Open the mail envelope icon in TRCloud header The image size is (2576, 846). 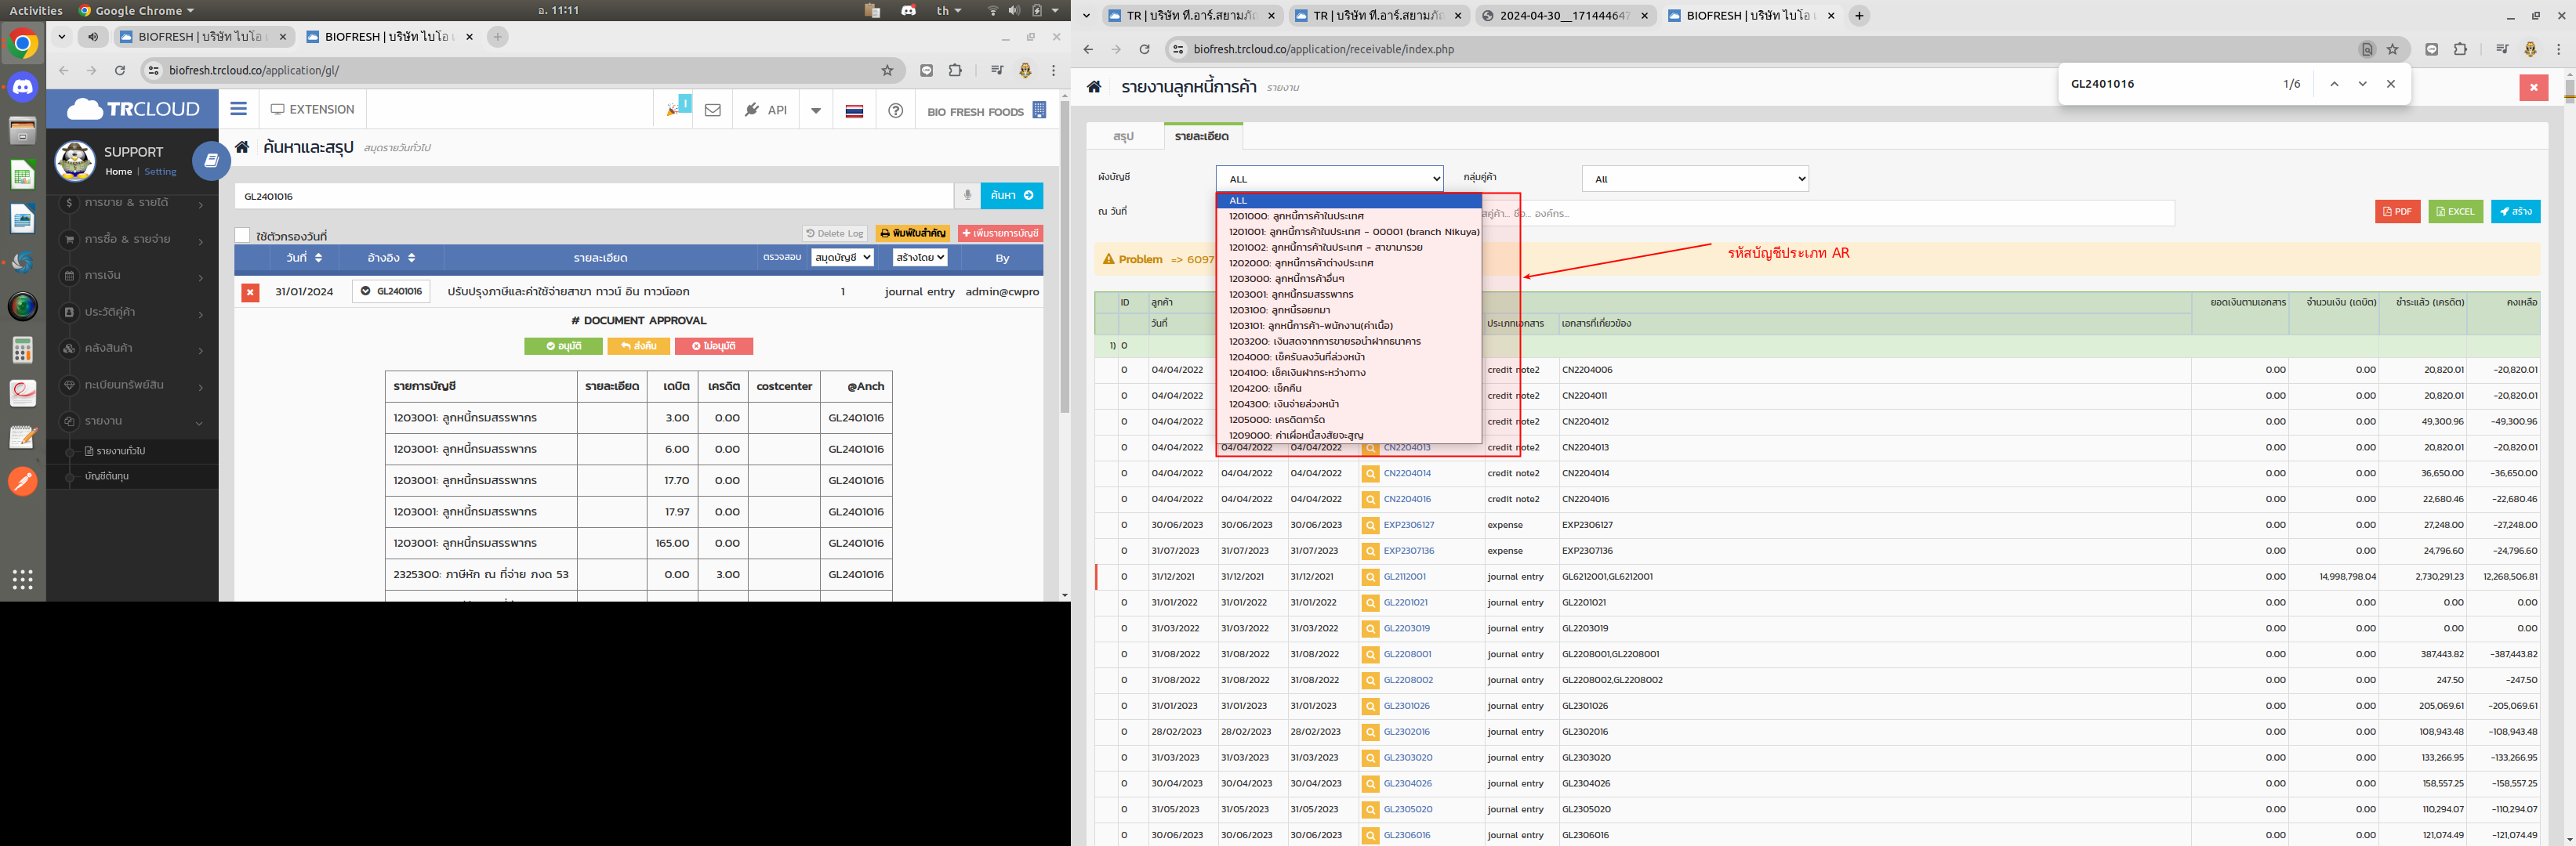pos(712,110)
